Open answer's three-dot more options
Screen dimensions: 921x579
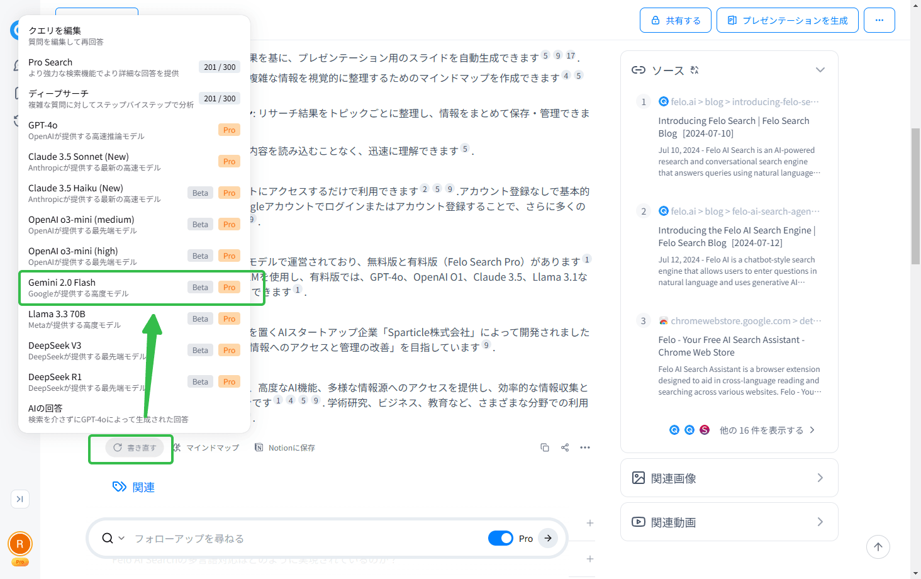pos(585,447)
